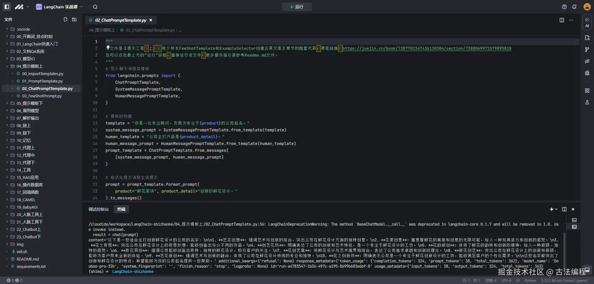Screen dimensions: 594x284
Task: Toggle the left sidebar panel visibility
Action: (x=7, y=7)
